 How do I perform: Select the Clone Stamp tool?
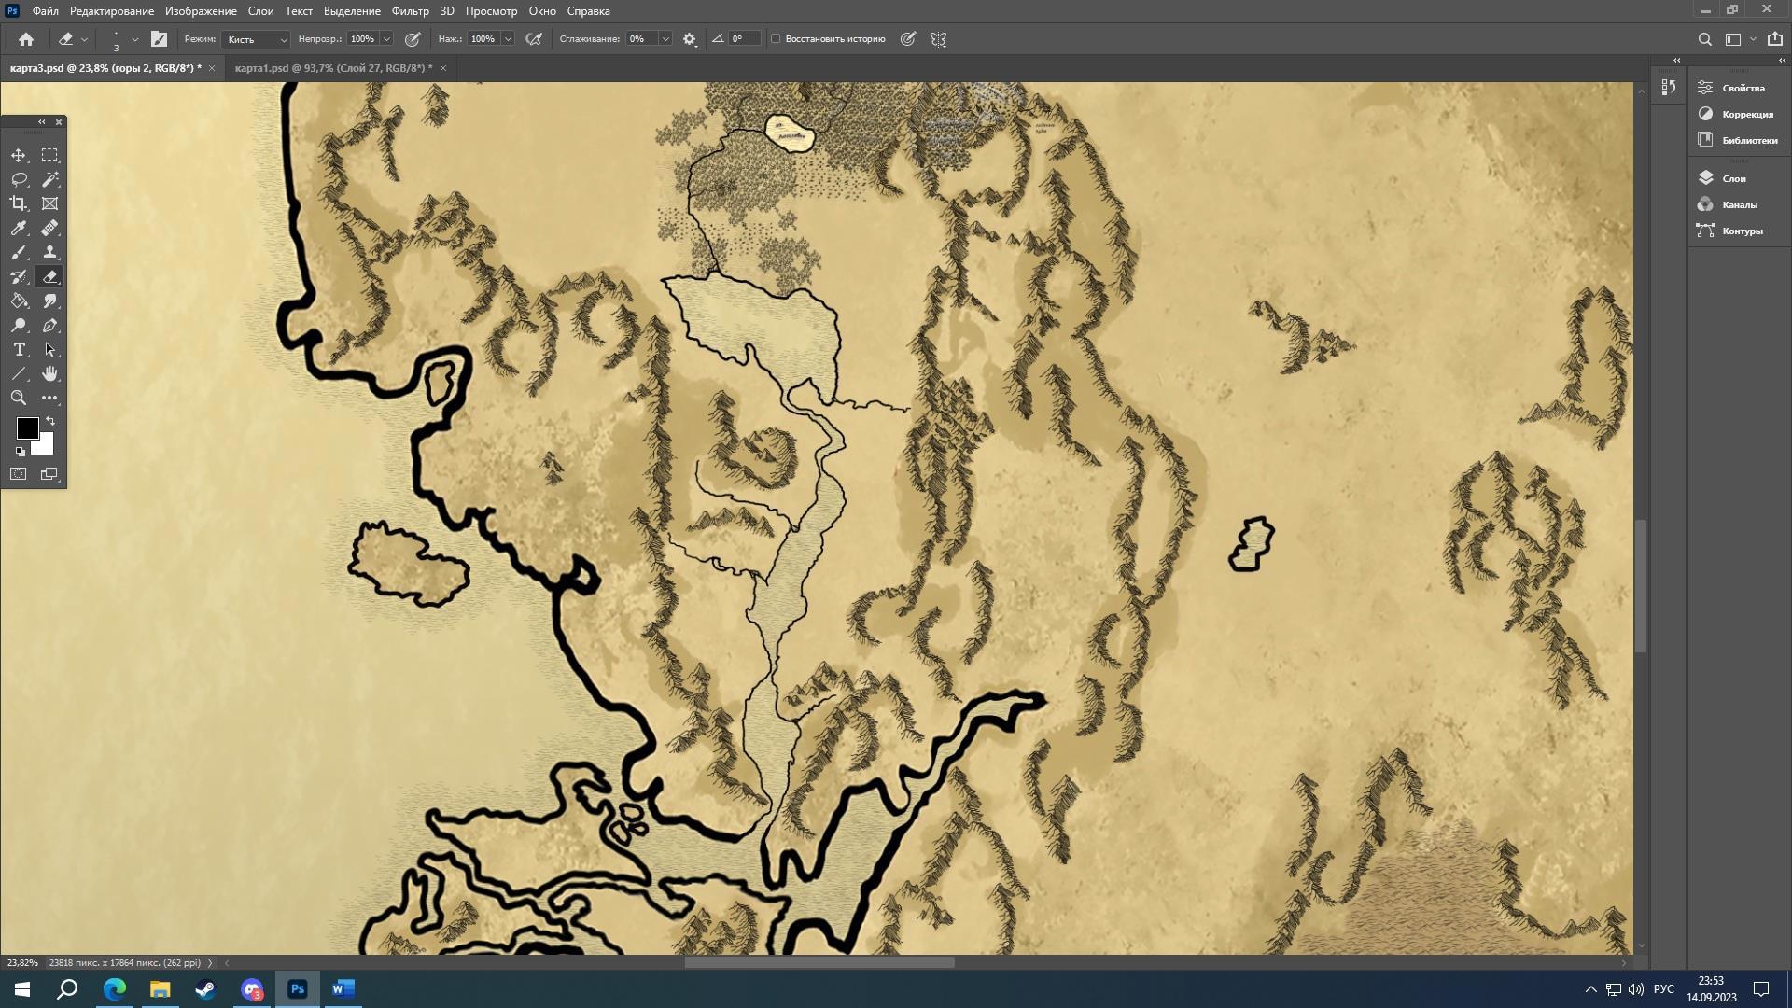pyautogui.click(x=50, y=252)
